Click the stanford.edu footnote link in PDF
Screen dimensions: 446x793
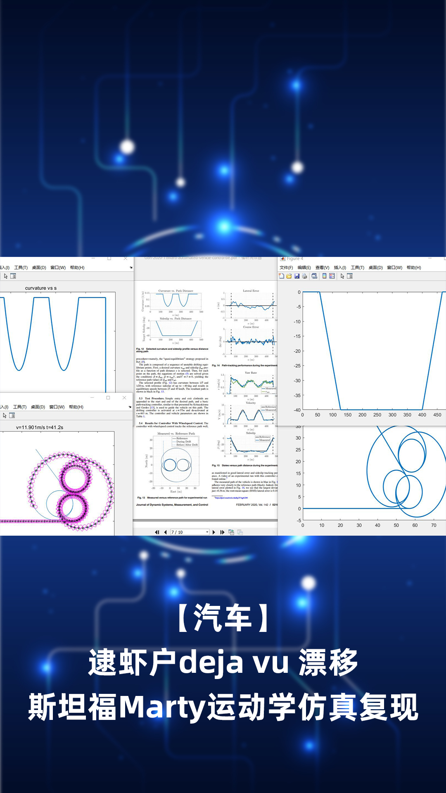[x=231, y=498]
